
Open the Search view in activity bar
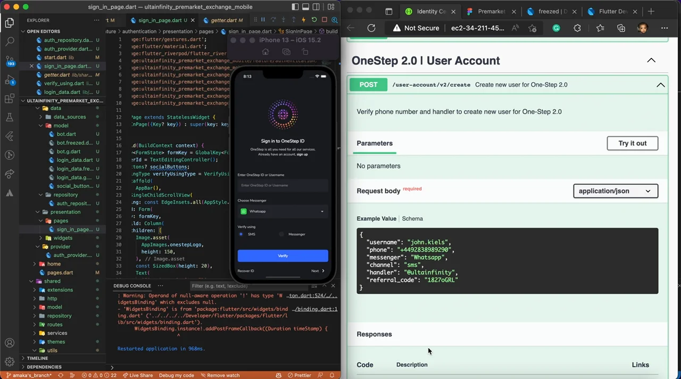(9, 42)
